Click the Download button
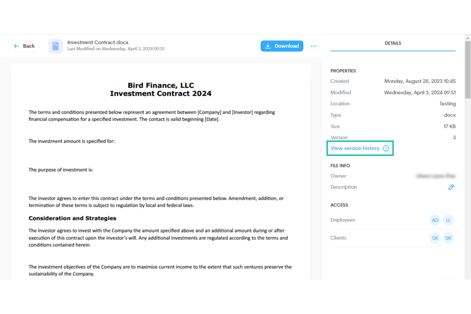 [x=282, y=46]
